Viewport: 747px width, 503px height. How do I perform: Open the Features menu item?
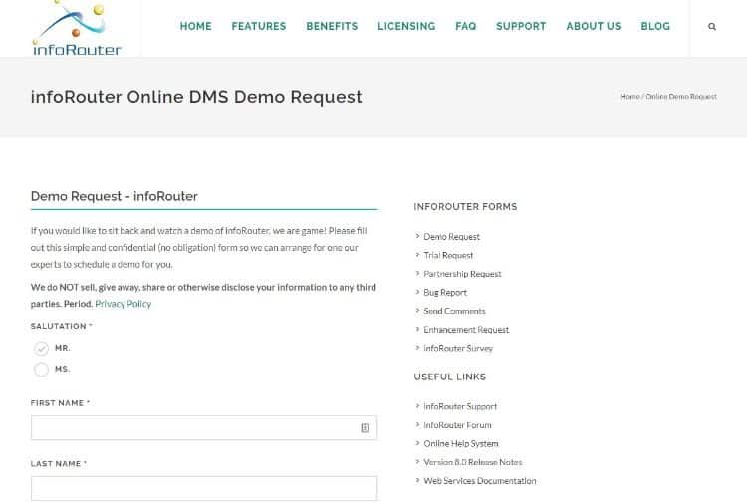click(x=258, y=27)
